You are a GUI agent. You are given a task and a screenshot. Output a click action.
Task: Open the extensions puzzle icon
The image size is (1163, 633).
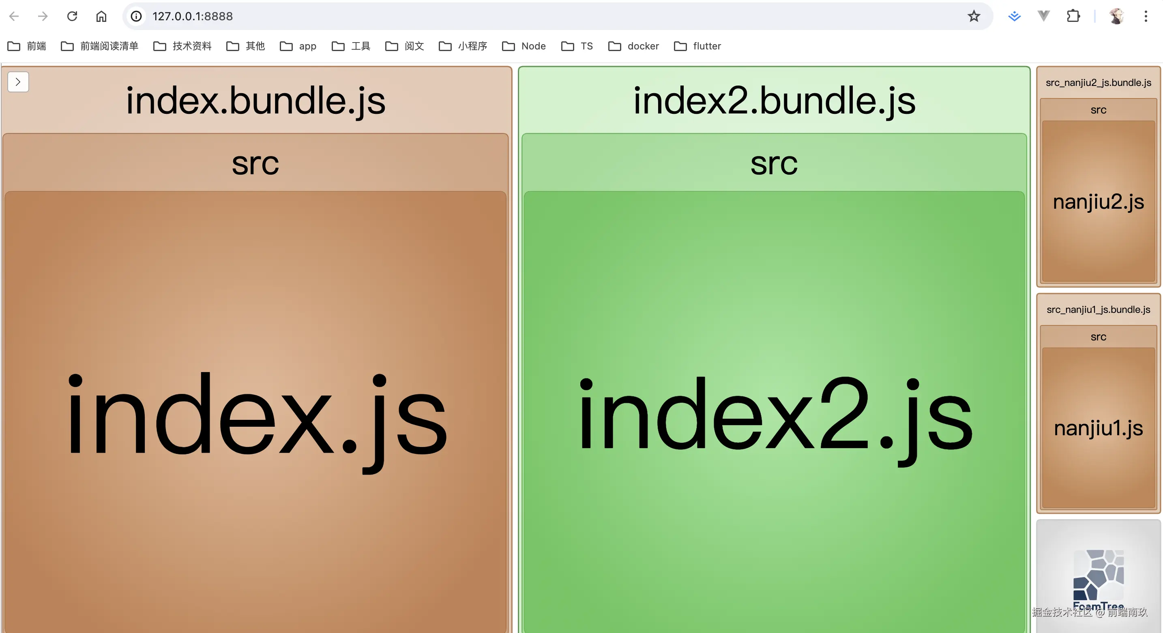1073,16
